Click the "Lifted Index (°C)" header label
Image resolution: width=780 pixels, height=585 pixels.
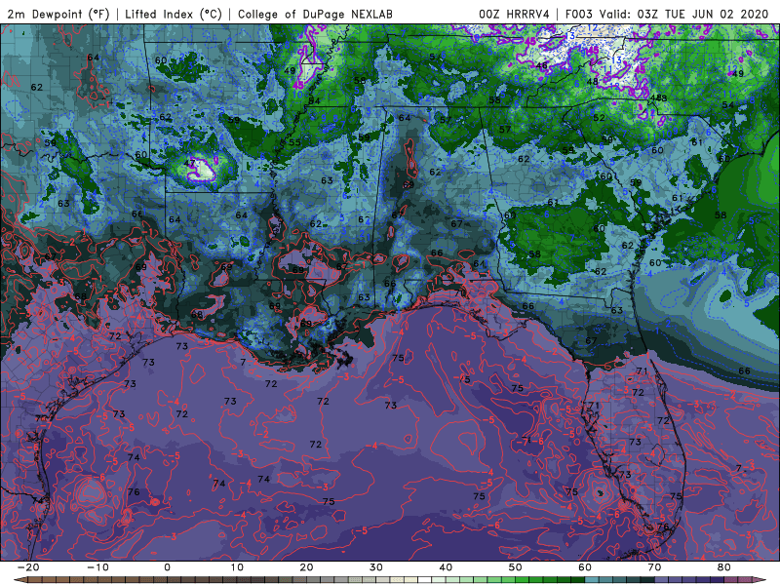click(174, 14)
